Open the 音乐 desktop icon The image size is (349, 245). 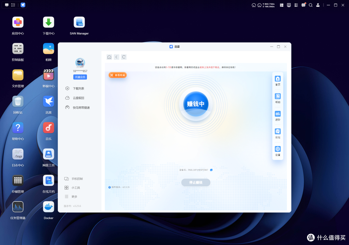pos(48,128)
